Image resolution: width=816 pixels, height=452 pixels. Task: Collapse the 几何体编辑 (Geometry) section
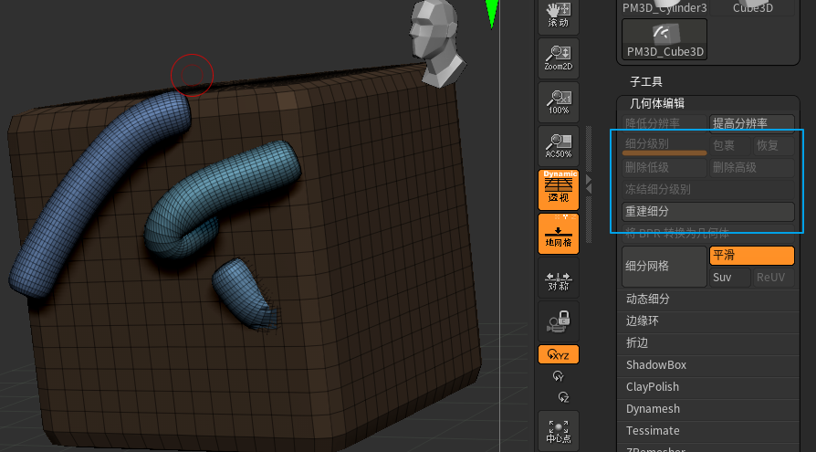[x=657, y=103]
